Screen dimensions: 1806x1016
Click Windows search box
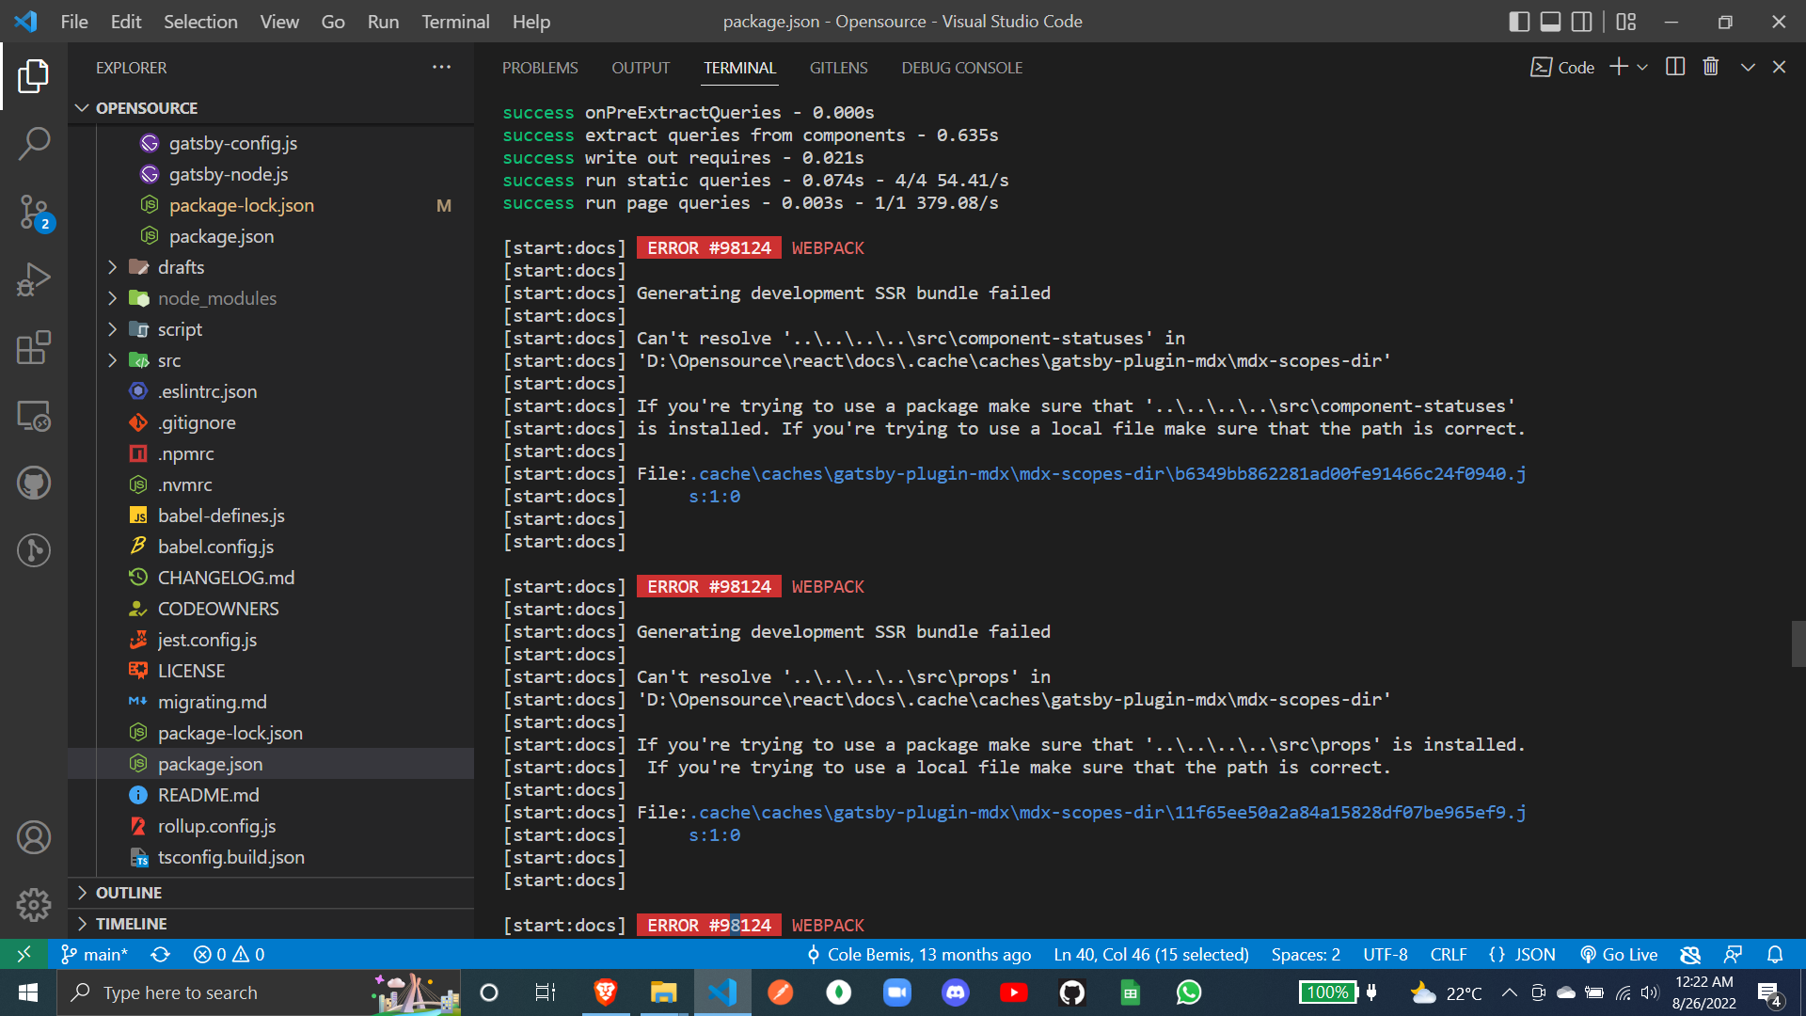pos(259,992)
